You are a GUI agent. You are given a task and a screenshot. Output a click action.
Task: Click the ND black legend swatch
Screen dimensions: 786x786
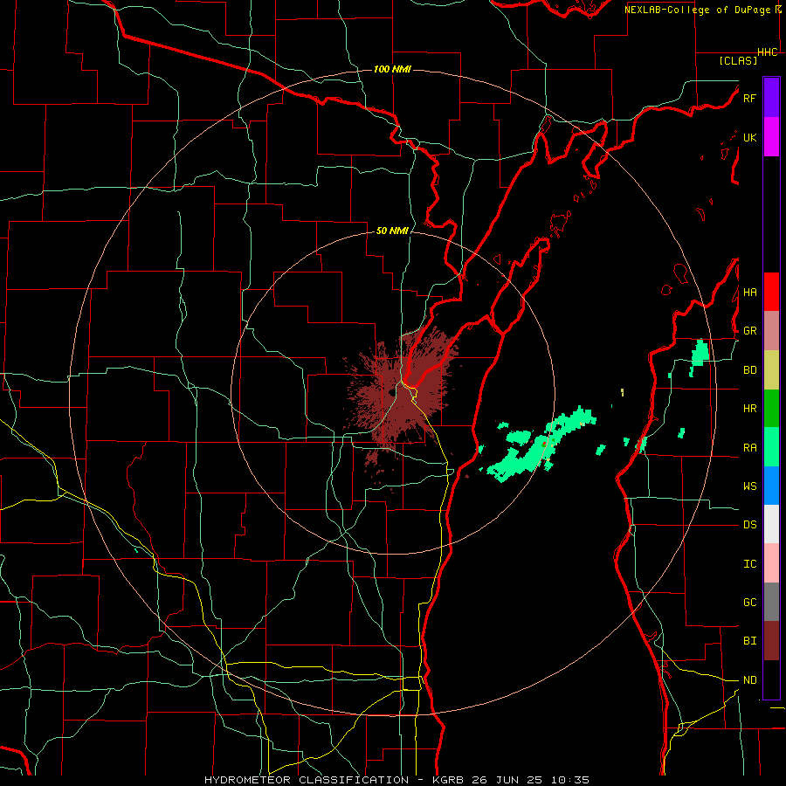tap(771, 679)
